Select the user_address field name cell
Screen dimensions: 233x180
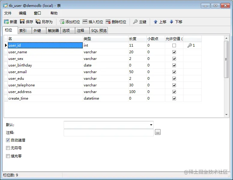45,92
